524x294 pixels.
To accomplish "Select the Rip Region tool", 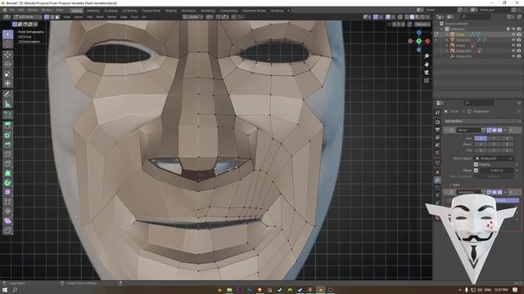I will point(7,230).
